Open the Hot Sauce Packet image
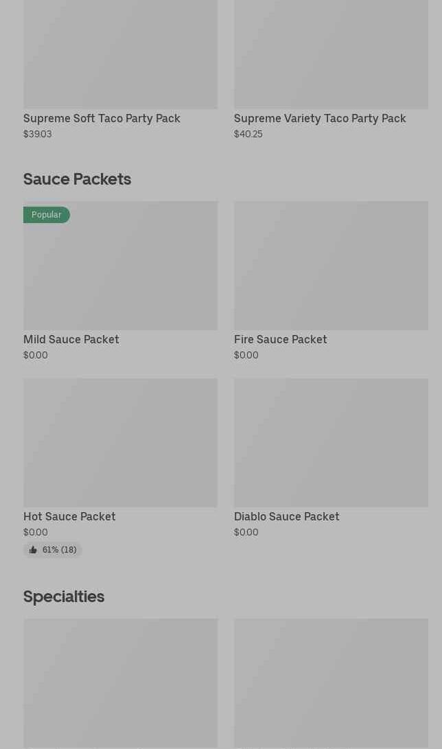This screenshot has width=442, height=749. point(120,443)
